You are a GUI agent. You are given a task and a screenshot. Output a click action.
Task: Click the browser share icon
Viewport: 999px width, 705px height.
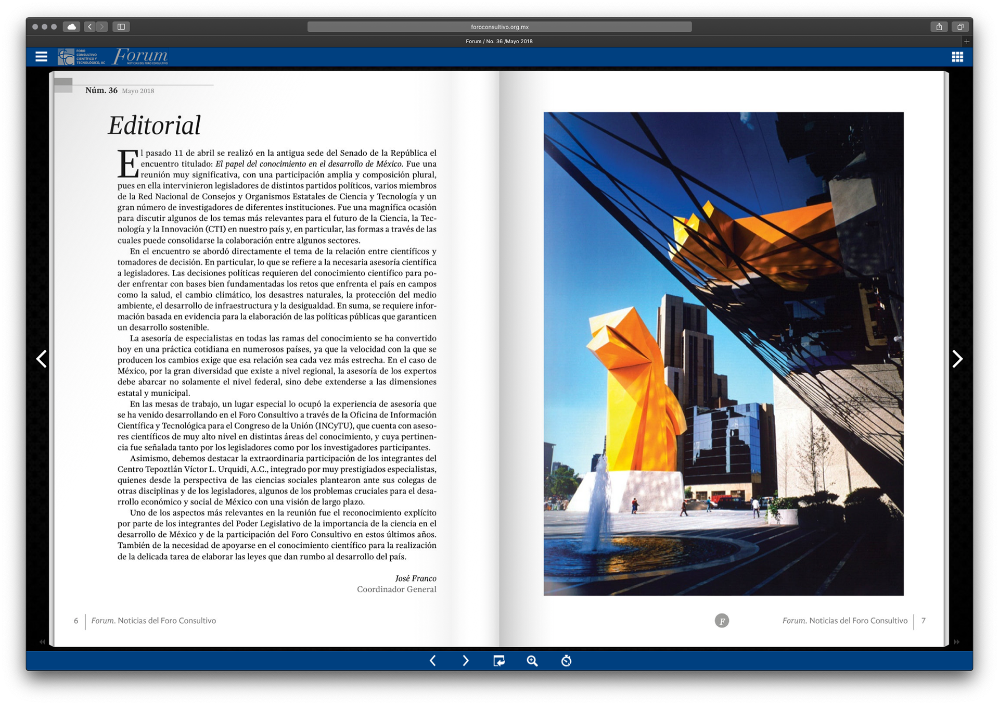[939, 27]
